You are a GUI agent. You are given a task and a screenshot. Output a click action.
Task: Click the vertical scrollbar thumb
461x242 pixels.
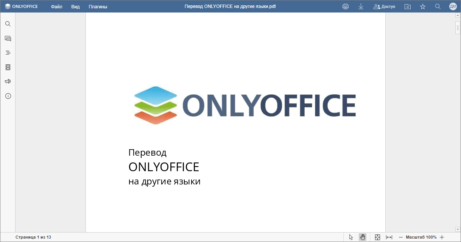pyautogui.click(x=458, y=27)
